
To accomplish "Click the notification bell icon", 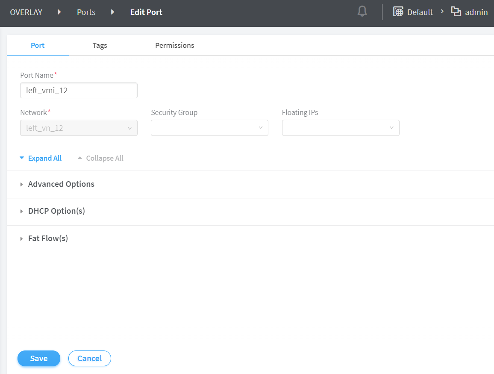I will click(362, 12).
